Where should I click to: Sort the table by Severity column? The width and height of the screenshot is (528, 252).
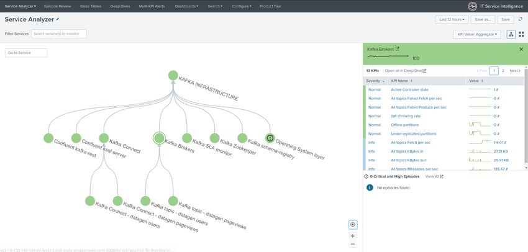click(375, 81)
